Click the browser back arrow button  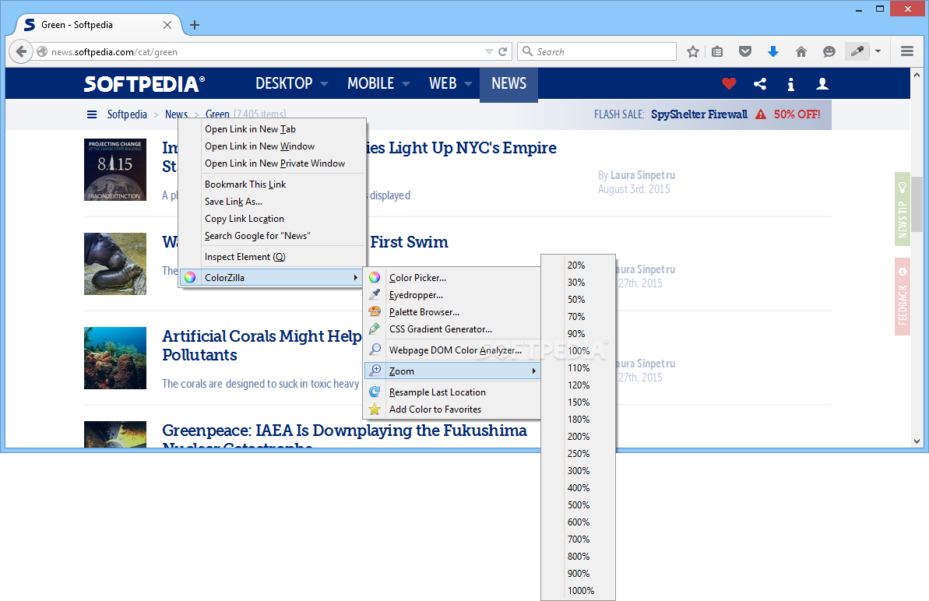click(x=21, y=51)
